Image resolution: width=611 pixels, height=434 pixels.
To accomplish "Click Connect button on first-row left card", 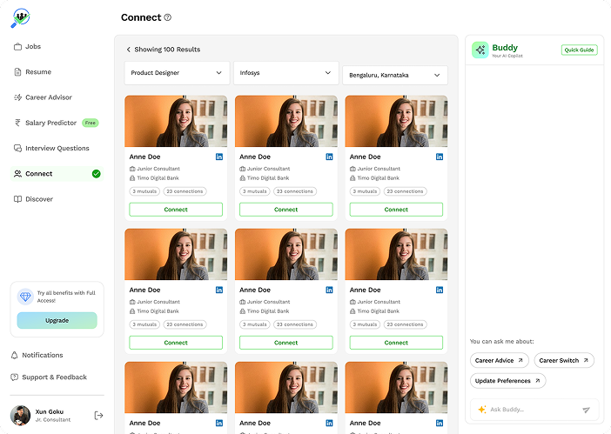I will (x=176, y=210).
